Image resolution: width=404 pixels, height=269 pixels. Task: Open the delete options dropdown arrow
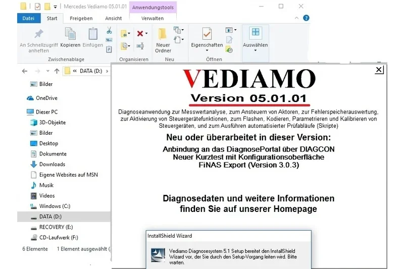click(146, 33)
